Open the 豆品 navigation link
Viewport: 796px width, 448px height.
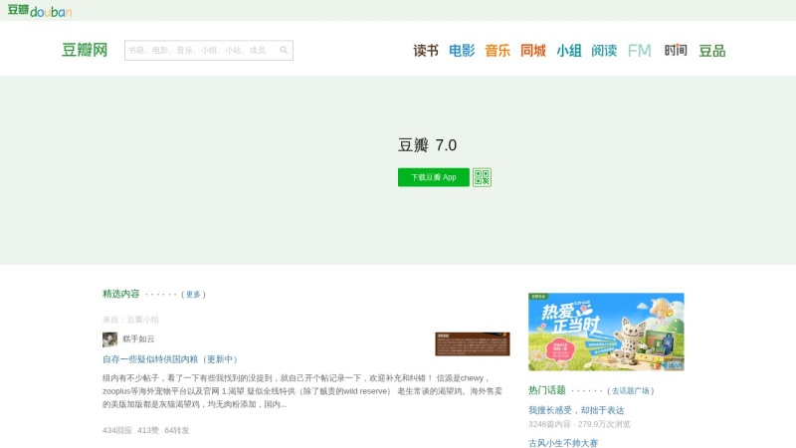(711, 51)
